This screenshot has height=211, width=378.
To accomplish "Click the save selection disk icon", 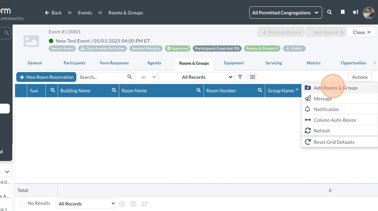I will tap(133, 204).
